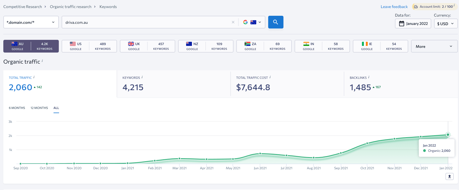
Task: Click the Leave feedback link
Action: 394,7
